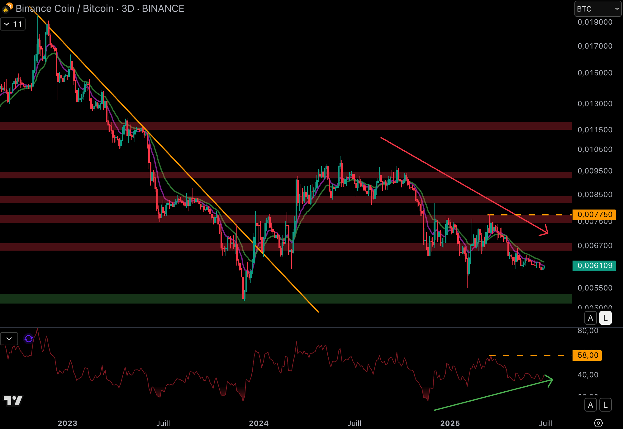Click the 0,009500 price axis label
The width and height of the screenshot is (623, 429).
tap(595, 171)
